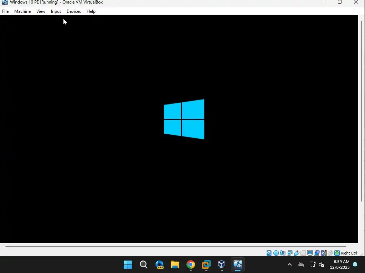The height and width of the screenshot is (273, 365).
Task: Open the Machine menu
Action: point(22,11)
